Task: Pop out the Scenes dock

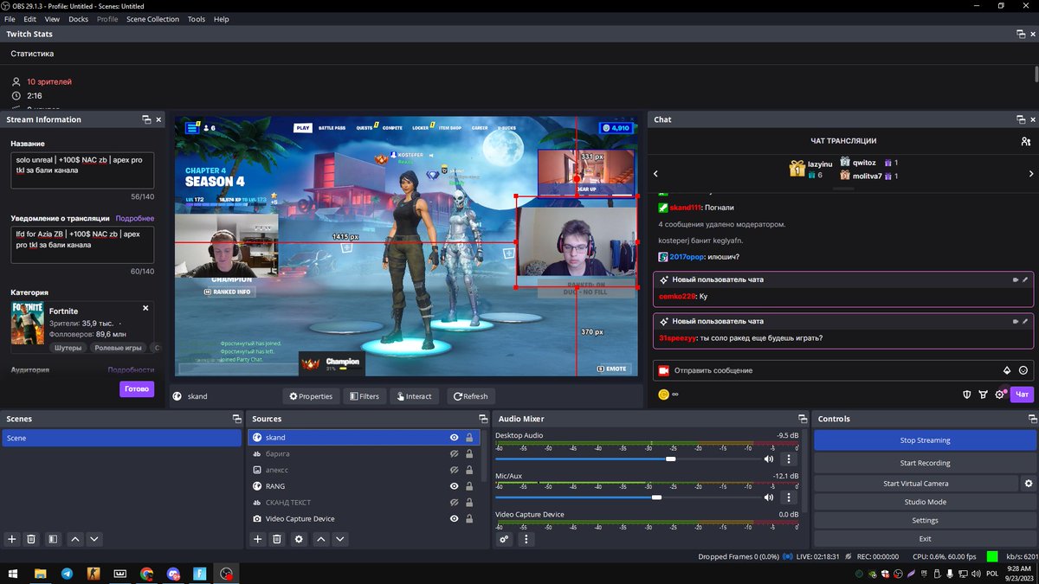Action: tap(237, 419)
